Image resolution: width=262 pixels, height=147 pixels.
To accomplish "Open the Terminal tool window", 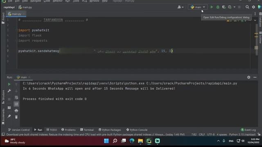I will 87,130.
